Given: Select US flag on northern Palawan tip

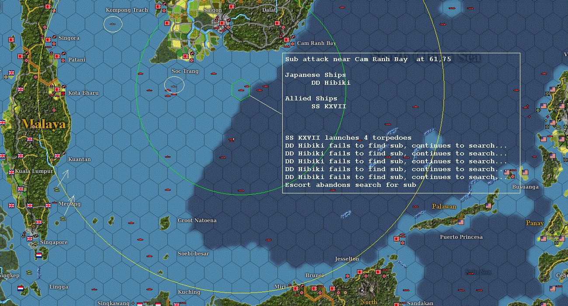Looking at the screenshot, I should pos(488,205).
